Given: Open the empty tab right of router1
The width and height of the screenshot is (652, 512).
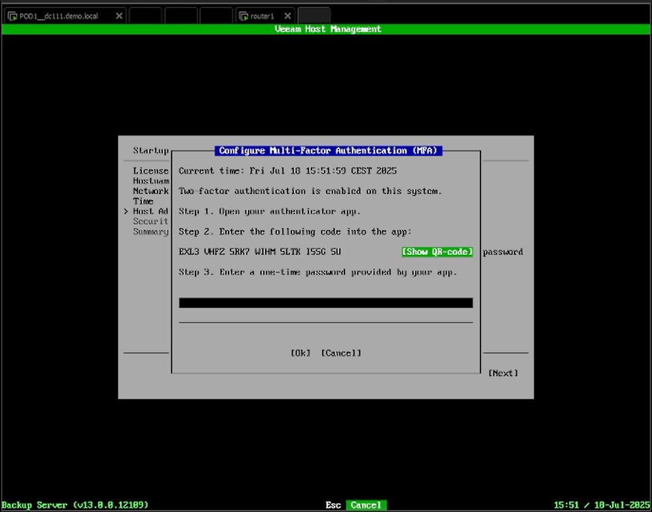Looking at the screenshot, I should click(x=313, y=16).
